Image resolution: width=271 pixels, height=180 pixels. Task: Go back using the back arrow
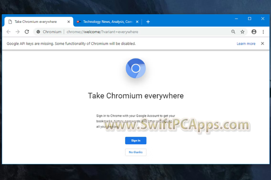8,32
